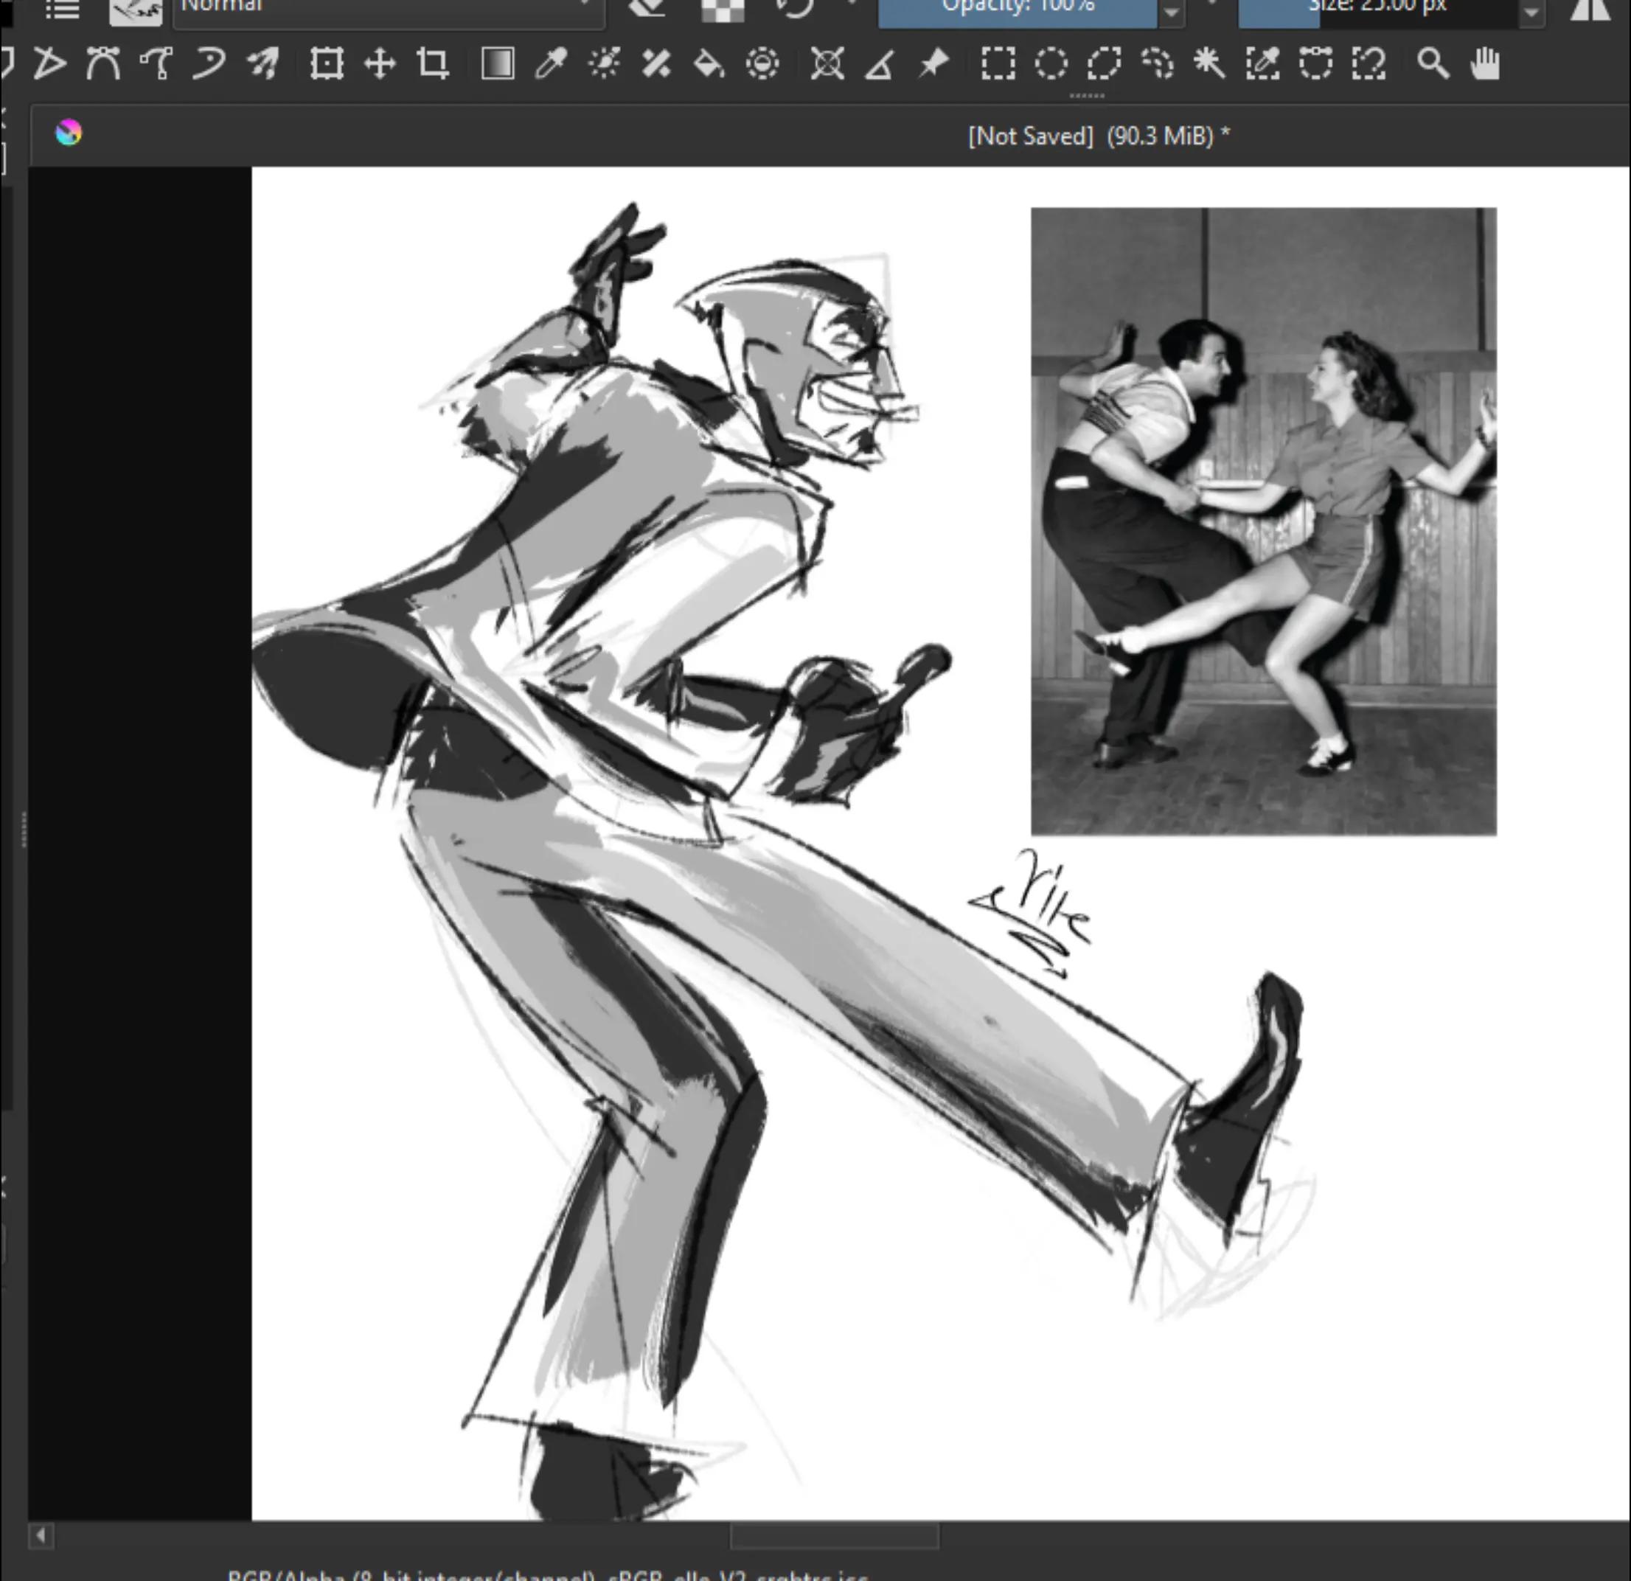Select the Colorize Mask tool
The width and height of the screenshot is (1631, 1581).
[x=604, y=64]
